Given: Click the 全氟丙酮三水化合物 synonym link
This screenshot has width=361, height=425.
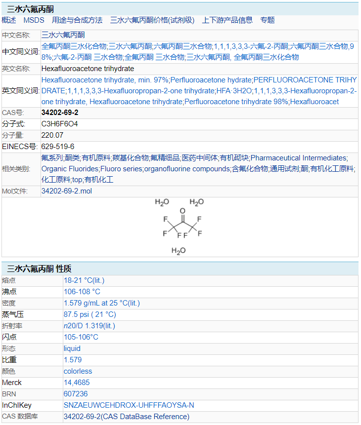Looking at the screenshot, I should [x=74, y=46].
